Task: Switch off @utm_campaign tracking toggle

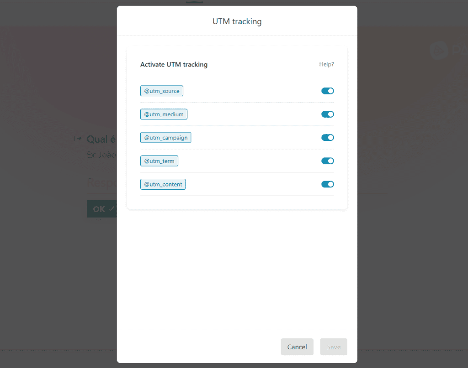Action: pyautogui.click(x=327, y=137)
